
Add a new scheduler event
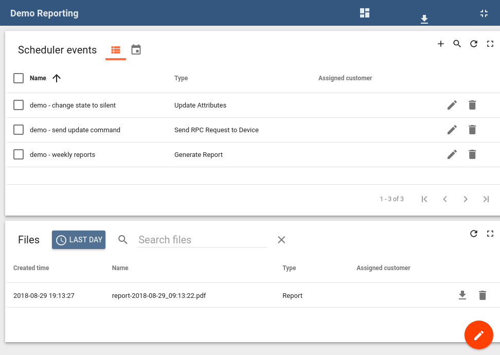pos(441,44)
